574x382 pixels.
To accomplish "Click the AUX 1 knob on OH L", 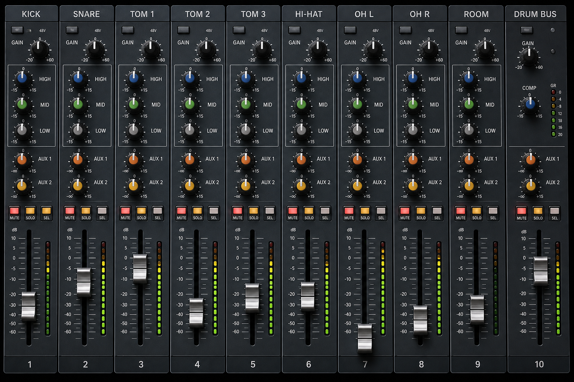I will pyautogui.click(x=357, y=160).
